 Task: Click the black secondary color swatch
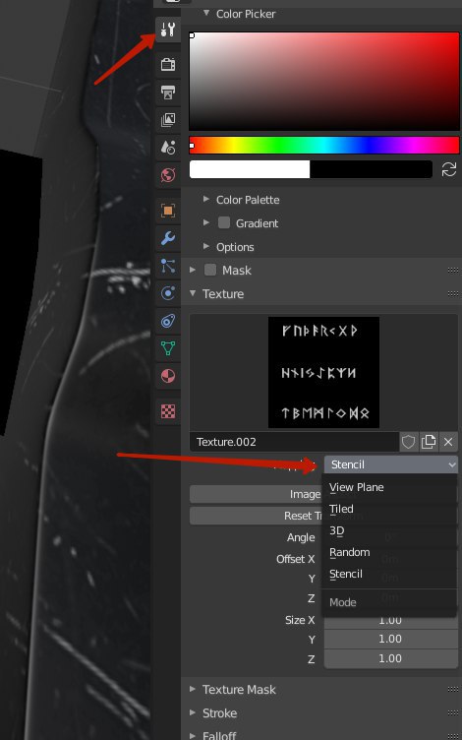pyautogui.click(x=371, y=169)
